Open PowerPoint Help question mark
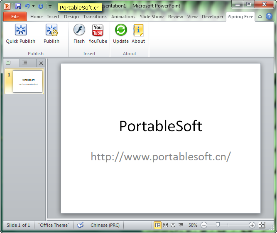Viewport: 277px width, 233px height. tap(269, 17)
